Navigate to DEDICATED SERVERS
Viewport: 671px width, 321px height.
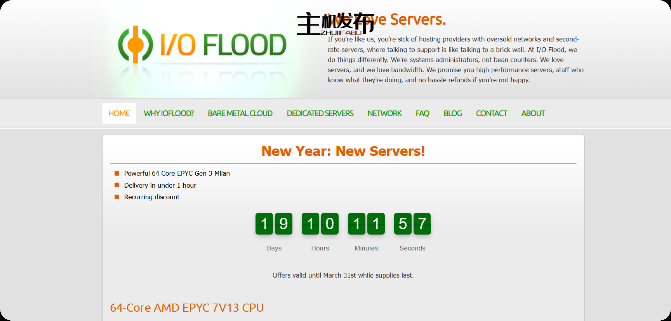click(x=320, y=114)
